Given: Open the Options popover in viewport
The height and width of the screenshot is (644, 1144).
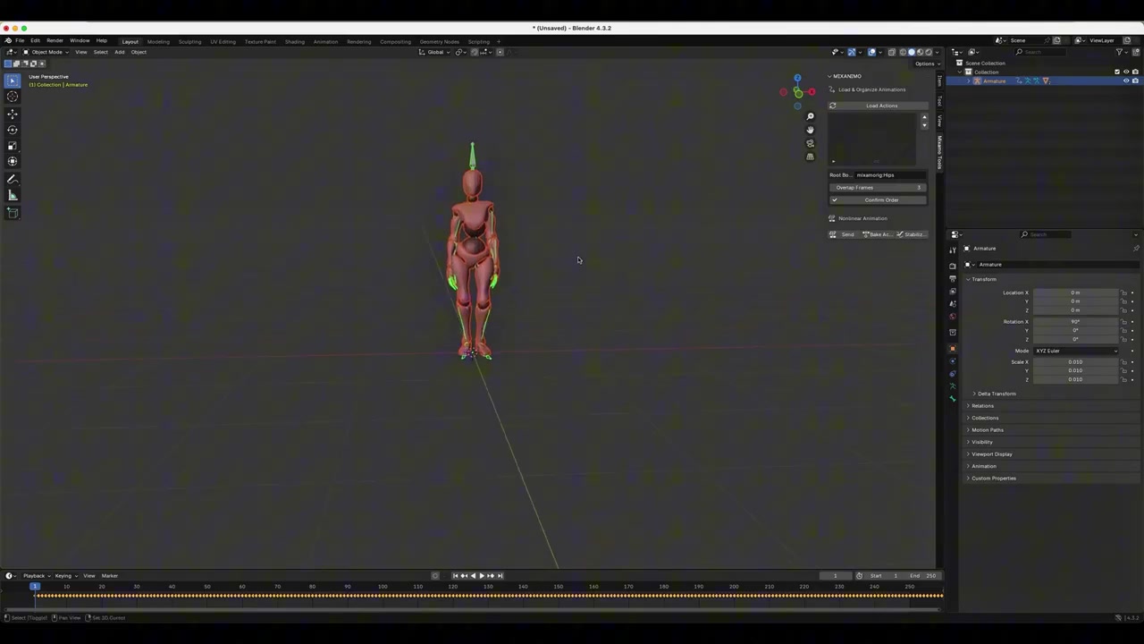Looking at the screenshot, I should 926,64.
